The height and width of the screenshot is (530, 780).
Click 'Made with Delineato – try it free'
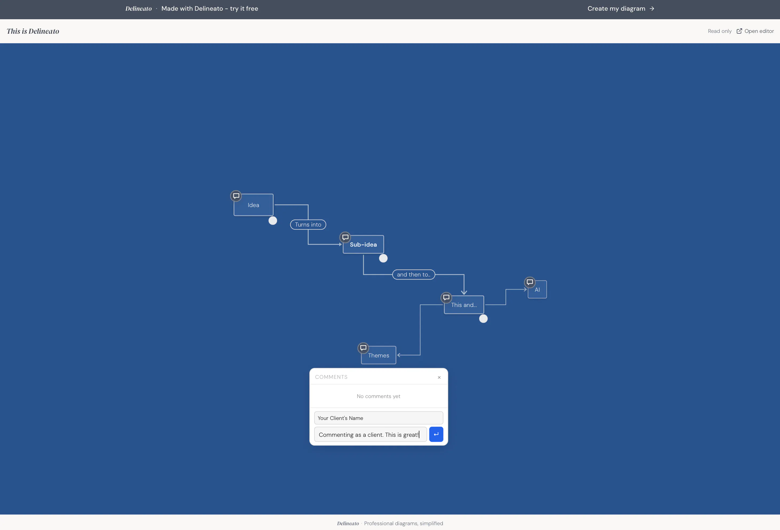(210, 9)
